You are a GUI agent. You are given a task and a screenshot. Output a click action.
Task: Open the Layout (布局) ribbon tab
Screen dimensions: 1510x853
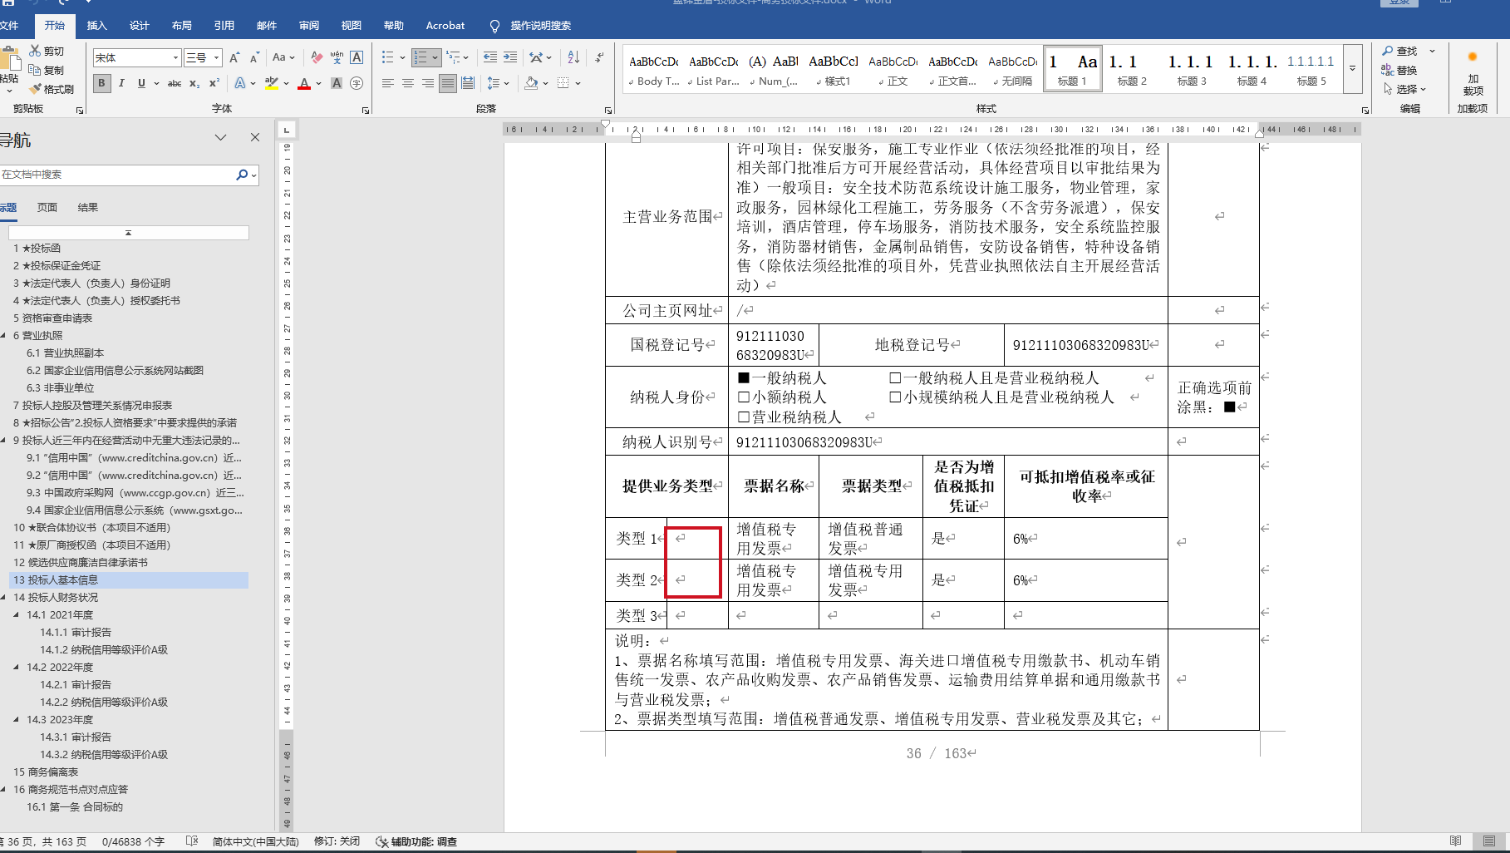tap(182, 26)
